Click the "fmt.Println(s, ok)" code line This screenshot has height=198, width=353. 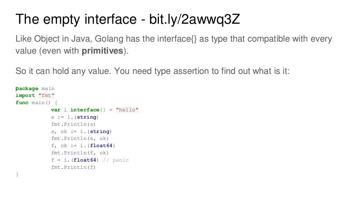point(80,139)
